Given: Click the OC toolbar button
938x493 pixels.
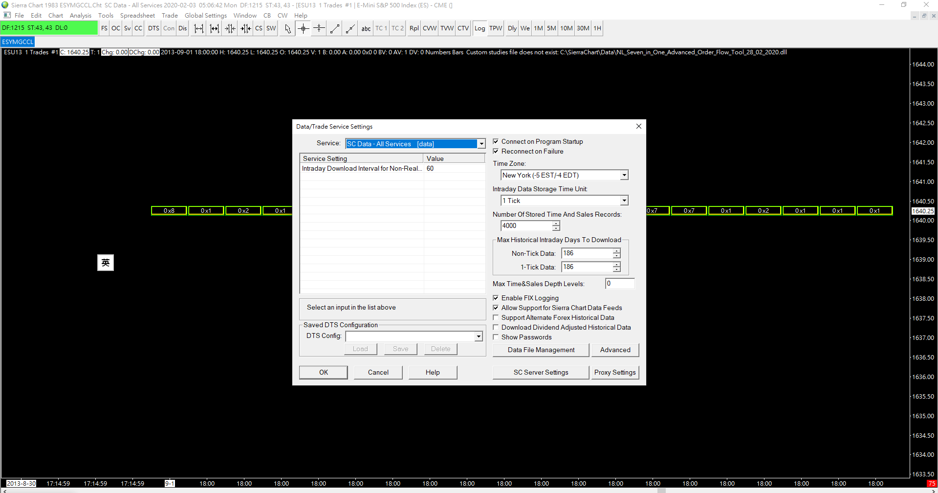Looking at the screenshot, I should [116, 28].
